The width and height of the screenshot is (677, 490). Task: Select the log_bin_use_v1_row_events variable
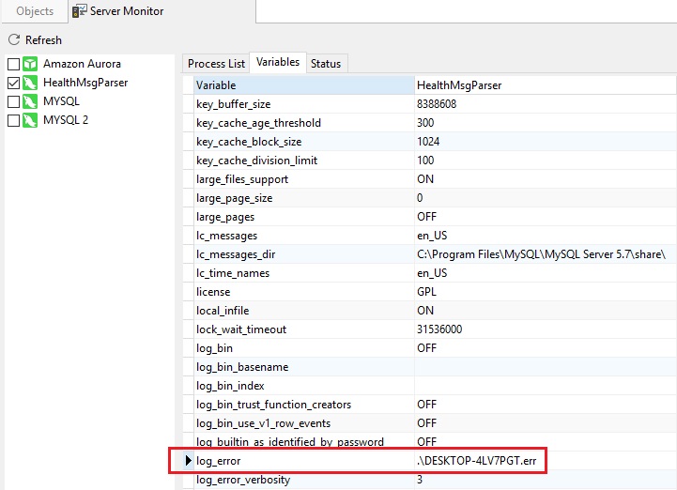click(x=263, y=423)
